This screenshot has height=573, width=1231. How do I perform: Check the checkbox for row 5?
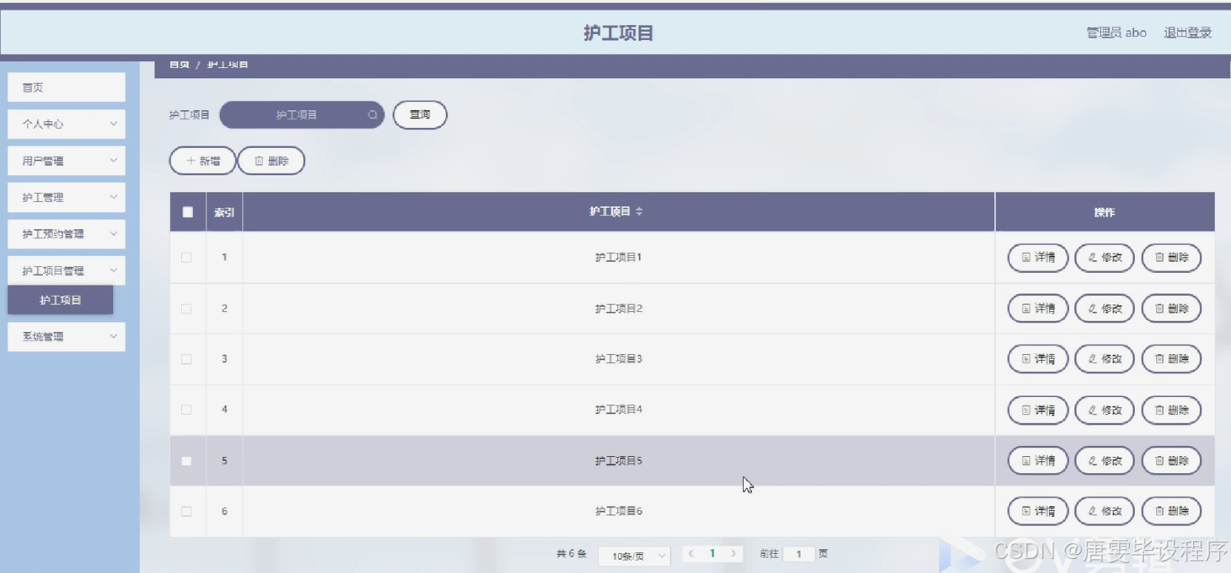pos(186,461)
